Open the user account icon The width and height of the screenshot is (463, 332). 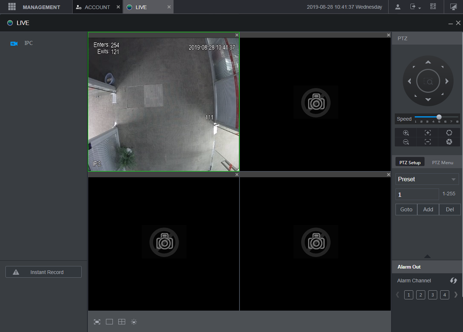coord(398,7)
